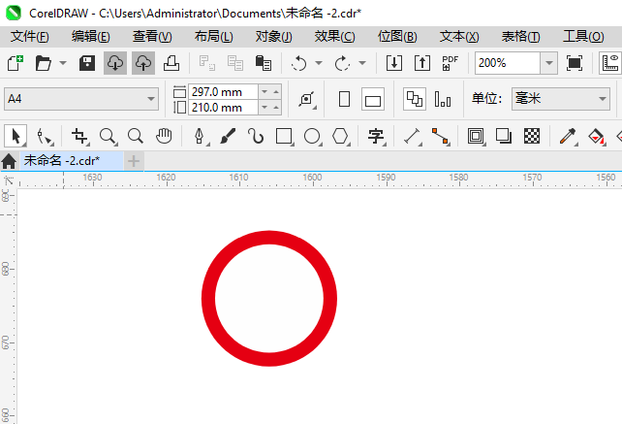This screenshot has width=622, height=424.
Task: Open the zoom level dropdown arrow
Action: [549, 63]
